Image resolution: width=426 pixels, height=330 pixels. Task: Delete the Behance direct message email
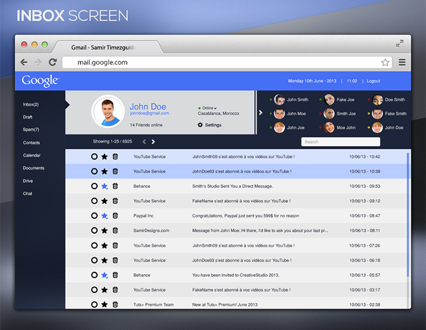coord(115,186)
